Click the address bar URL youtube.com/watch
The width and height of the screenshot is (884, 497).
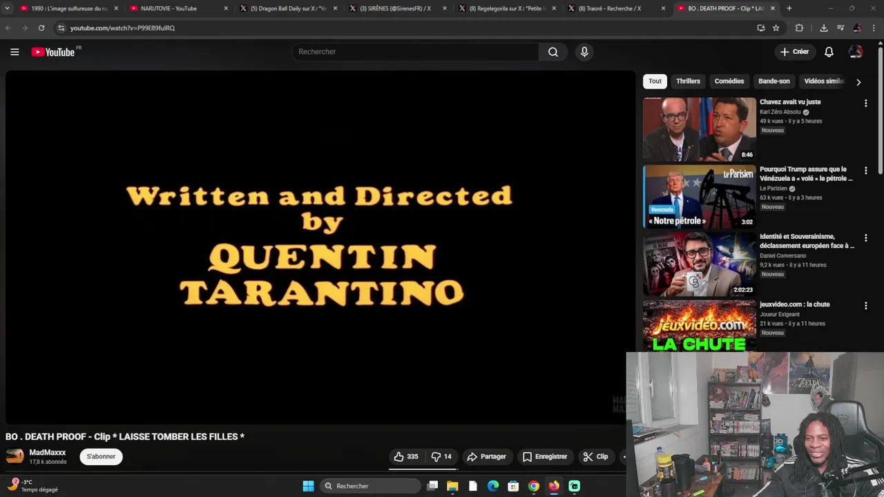tap(122, 28)
